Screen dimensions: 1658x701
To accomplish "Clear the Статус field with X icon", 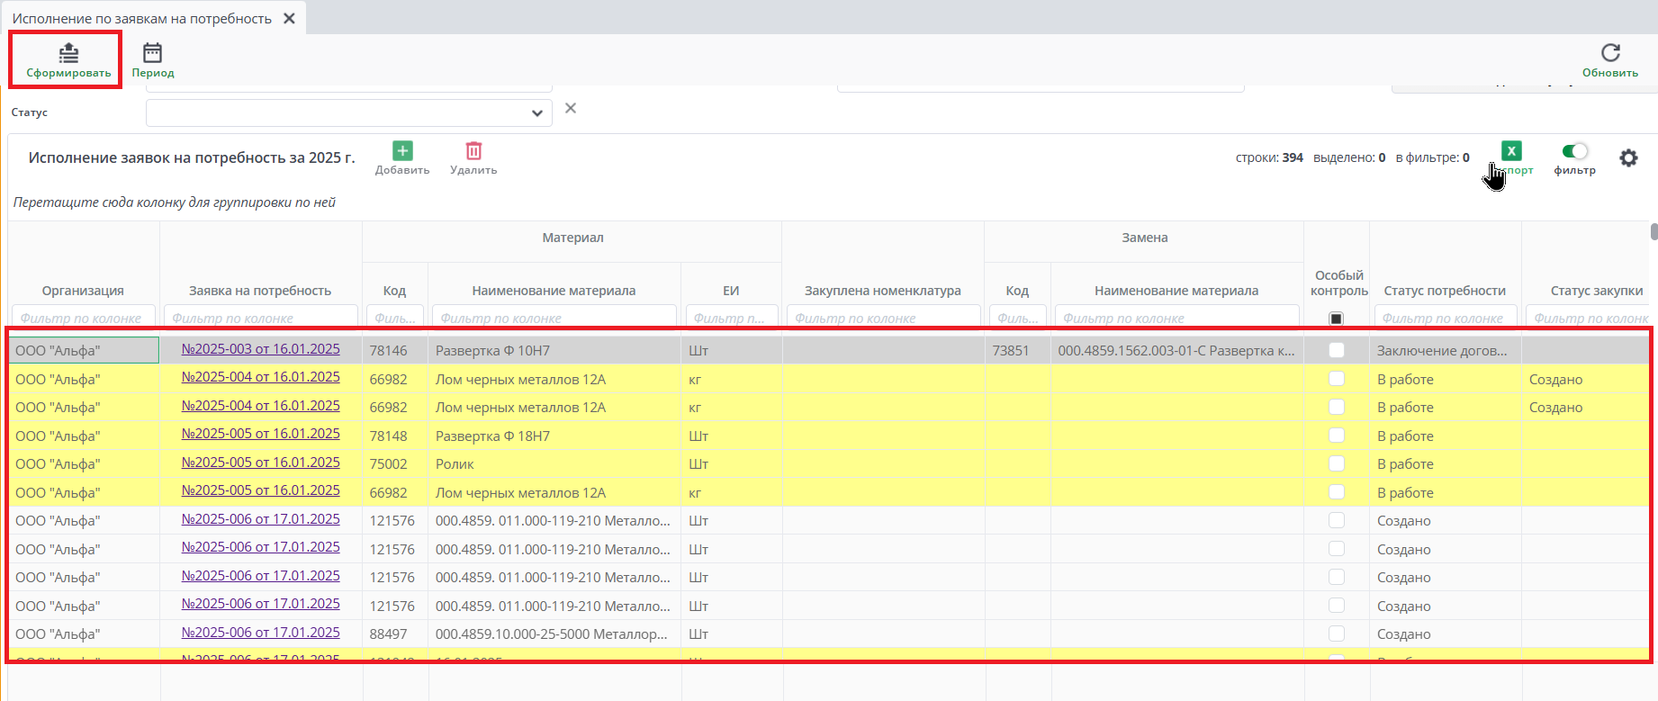I will click(570, 109).
